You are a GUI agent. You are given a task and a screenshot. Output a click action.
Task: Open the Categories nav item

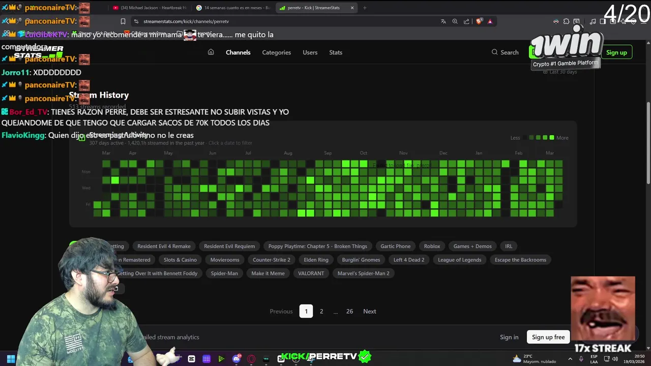coord(277,52)
